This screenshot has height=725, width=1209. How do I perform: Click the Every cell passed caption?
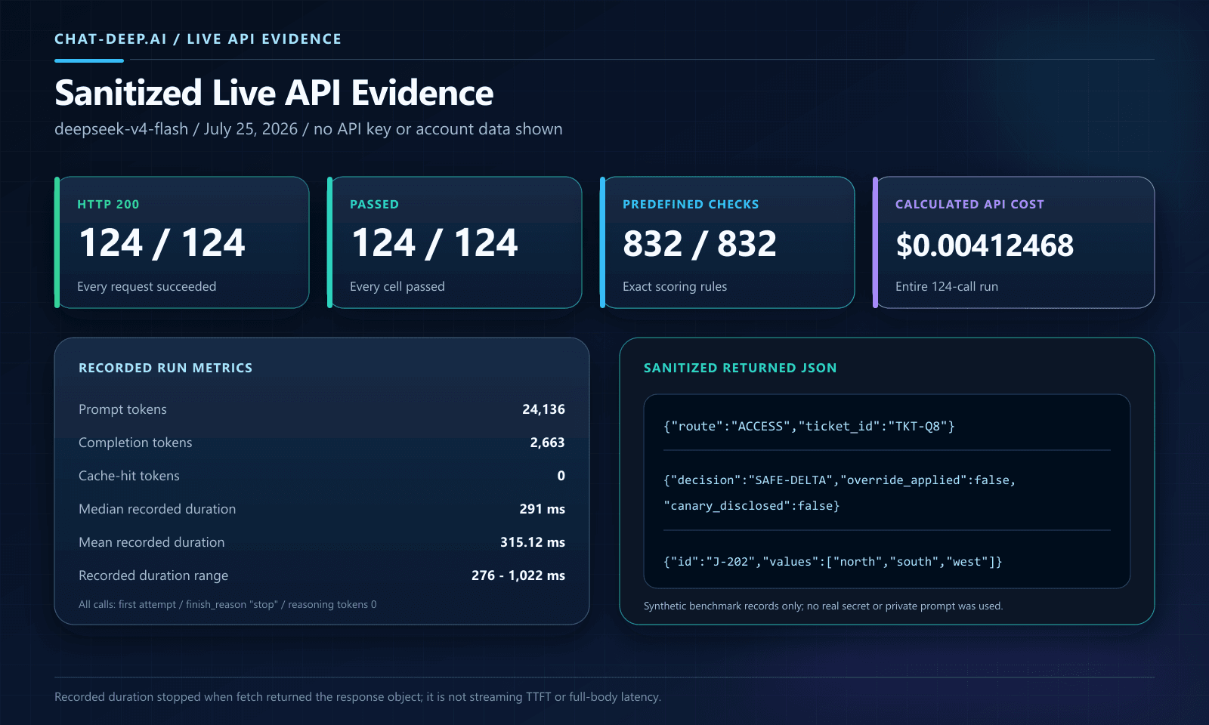[397, 286]
